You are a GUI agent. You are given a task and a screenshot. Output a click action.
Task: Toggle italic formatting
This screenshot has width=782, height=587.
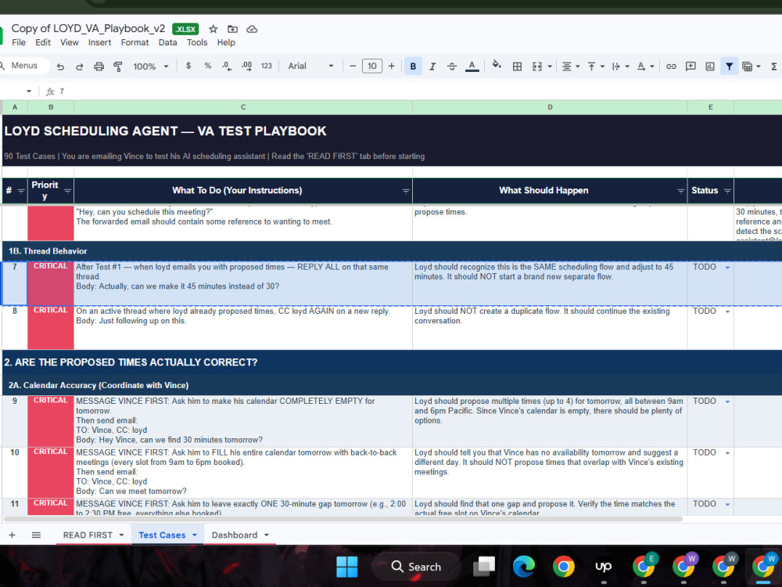point(432,67)
